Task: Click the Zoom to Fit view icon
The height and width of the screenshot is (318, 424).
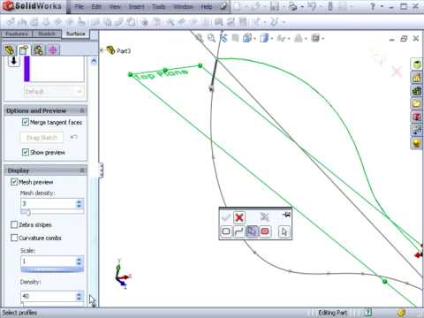Action: (x=200, y=38)
